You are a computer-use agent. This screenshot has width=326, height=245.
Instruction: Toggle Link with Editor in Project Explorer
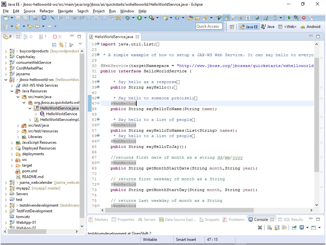click(x=61, y=45)
